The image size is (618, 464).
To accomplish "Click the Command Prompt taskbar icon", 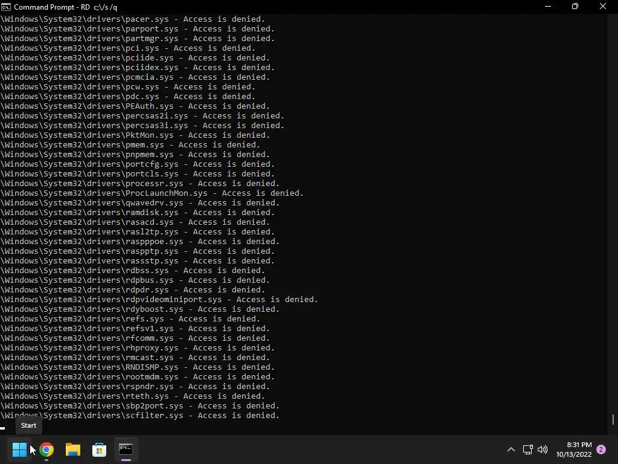I will click(x=126, y=449).
